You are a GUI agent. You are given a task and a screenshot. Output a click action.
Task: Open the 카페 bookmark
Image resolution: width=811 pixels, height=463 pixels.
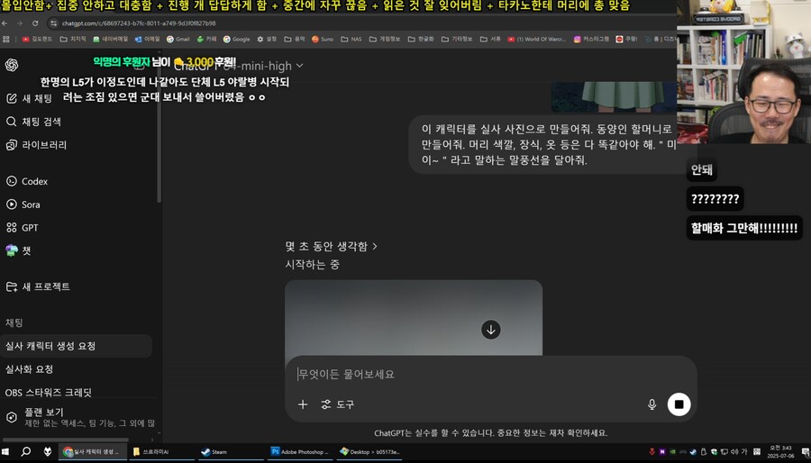pos(207,39)
